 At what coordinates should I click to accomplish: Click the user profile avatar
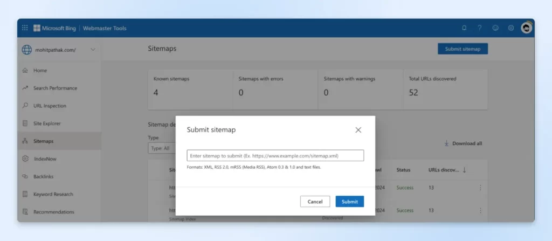[x=526, y=28]
